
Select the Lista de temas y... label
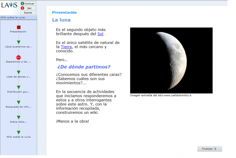point(19,77)
